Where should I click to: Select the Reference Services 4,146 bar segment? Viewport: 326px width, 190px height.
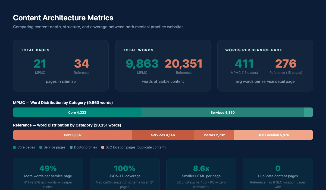click(x=163, y=135)
